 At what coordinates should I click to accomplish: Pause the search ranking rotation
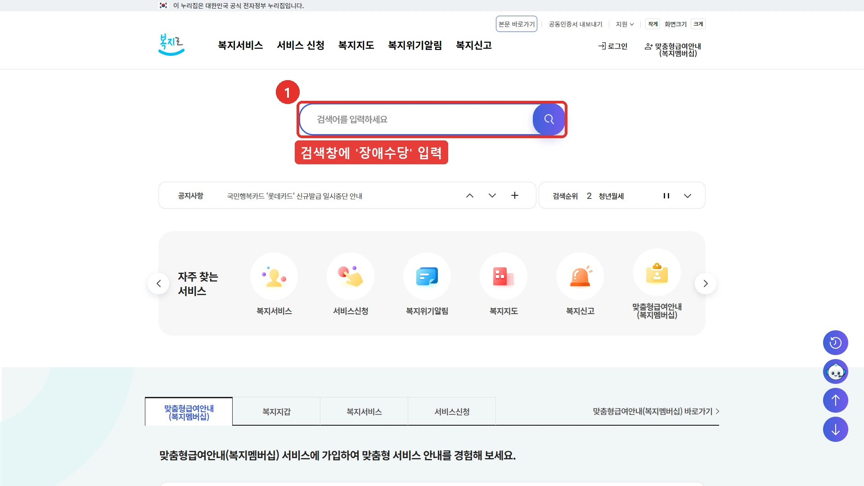[x=666, y=196]
